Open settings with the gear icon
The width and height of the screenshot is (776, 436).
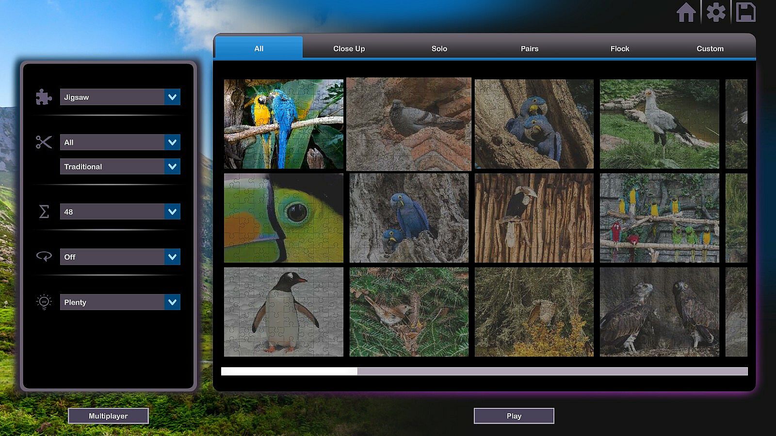716,13
